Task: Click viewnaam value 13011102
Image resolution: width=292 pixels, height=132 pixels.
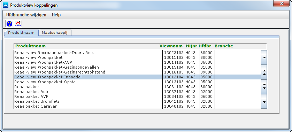Action: pos(174,57)
